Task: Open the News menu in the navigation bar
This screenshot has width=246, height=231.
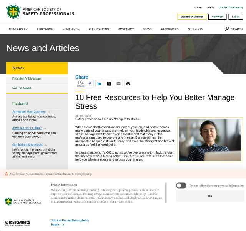Action: tap(148, 29)
